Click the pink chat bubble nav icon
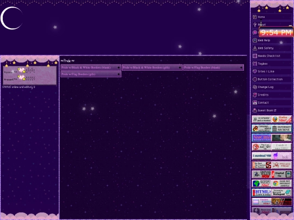The height and width of the screenshot is (220, 294). 255,33
